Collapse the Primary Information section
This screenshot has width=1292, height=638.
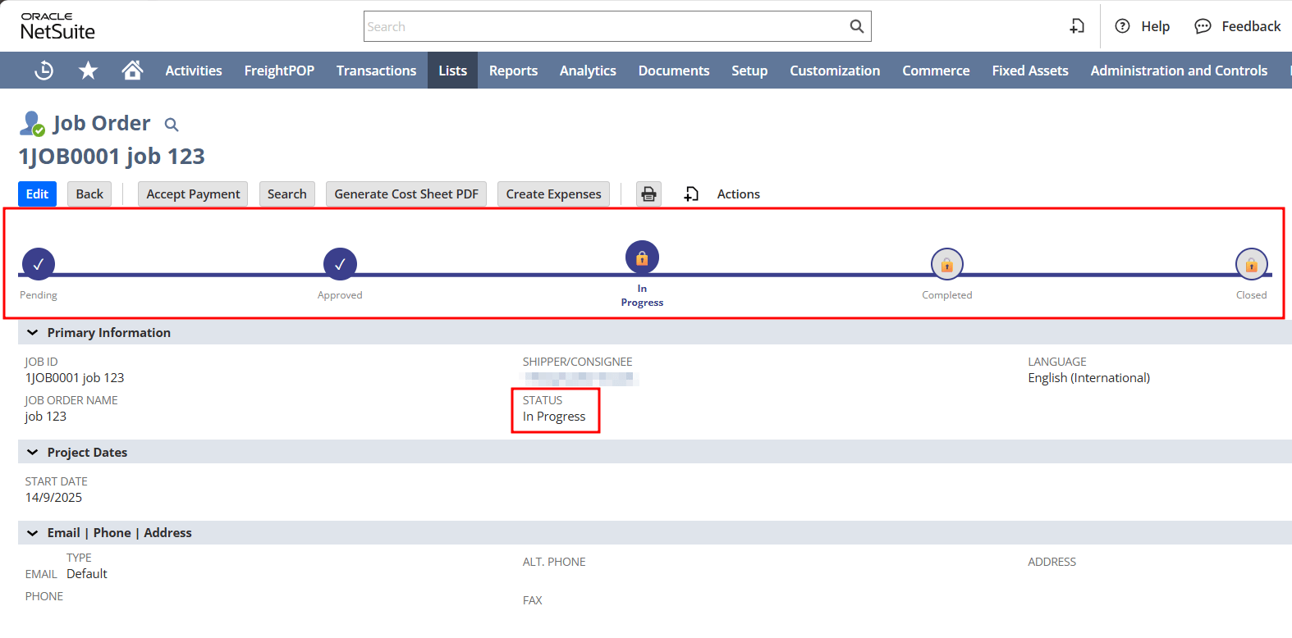pos(33,333)
